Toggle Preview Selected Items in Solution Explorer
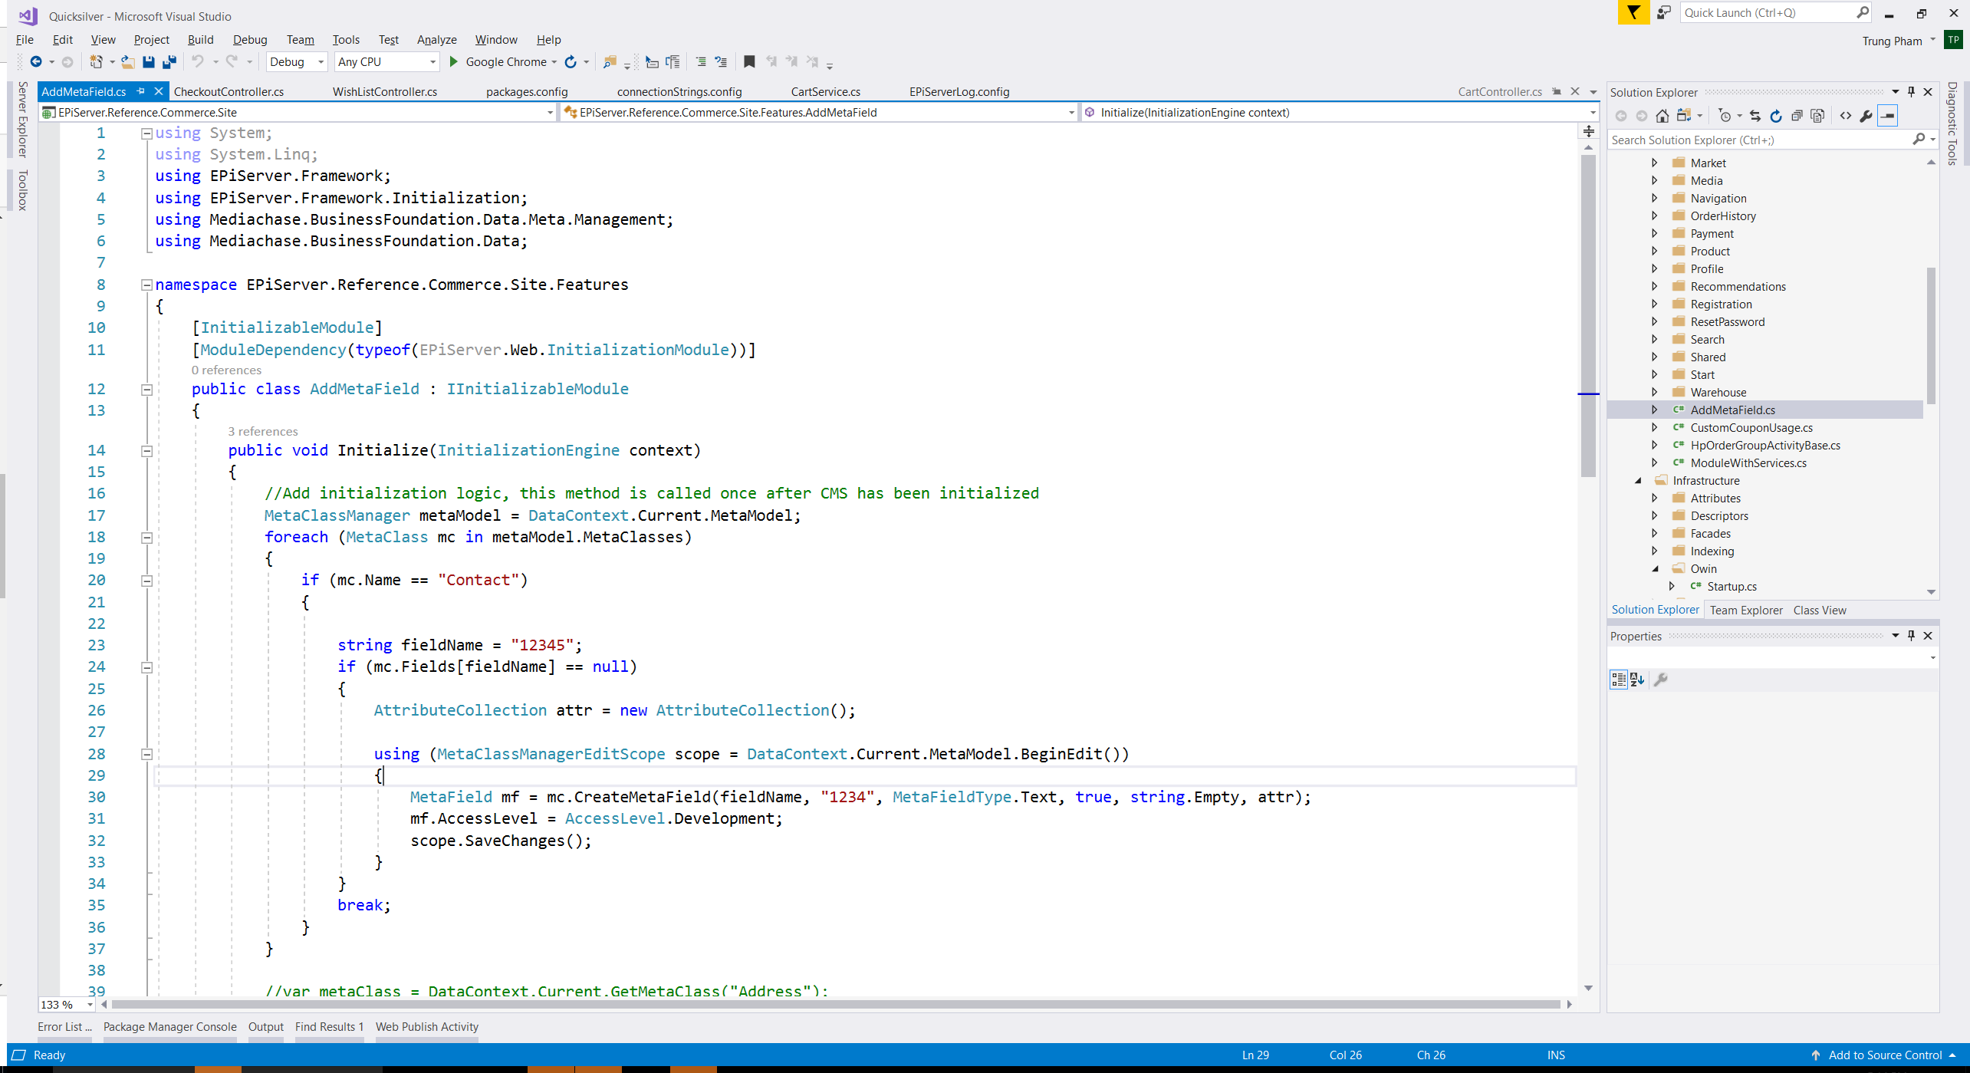This screenshot has height=1073, width=1970. pos(1887,116)
